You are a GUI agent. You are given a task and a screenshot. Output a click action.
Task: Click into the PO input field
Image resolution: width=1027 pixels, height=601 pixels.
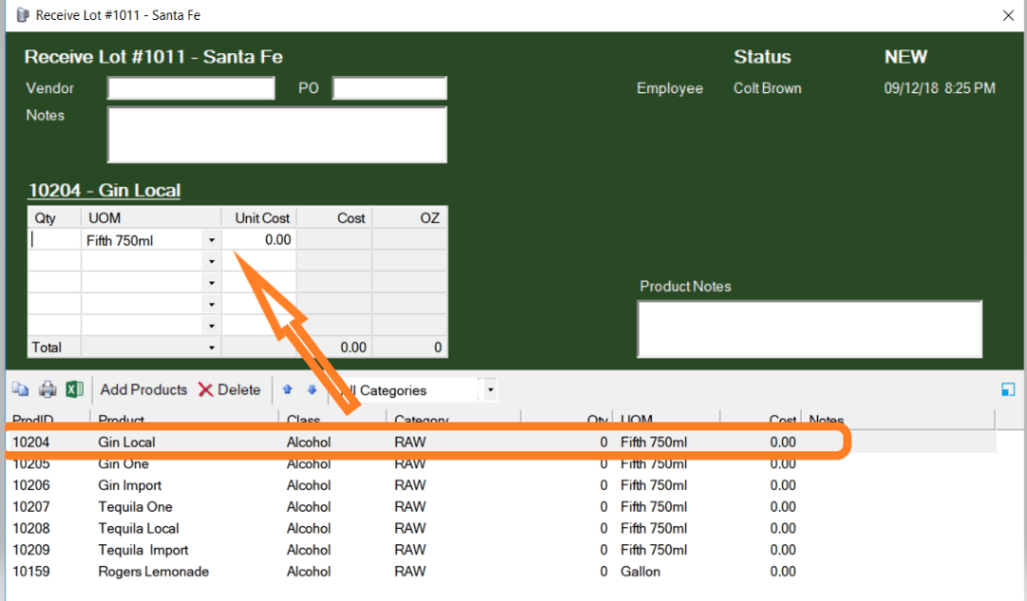[390, 87]
